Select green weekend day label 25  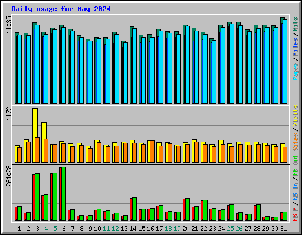tap(230, 229)
